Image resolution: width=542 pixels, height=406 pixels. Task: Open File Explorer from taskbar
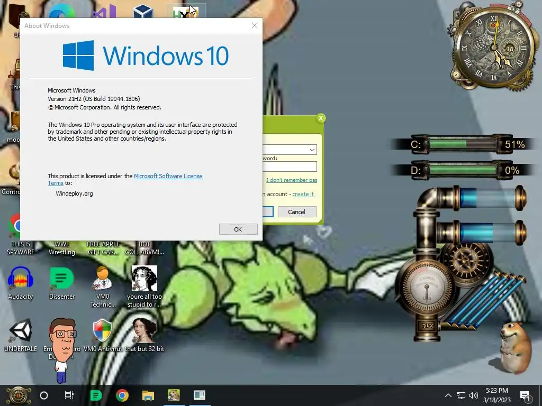click(x=148, y=395)
